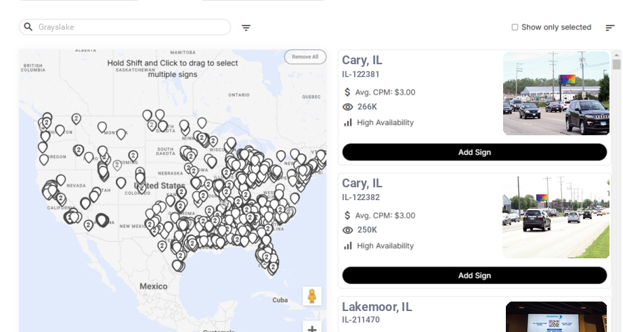The image size is (623, 332).
Task: Click the dollar CPM icon for IL-122382
Action: 347,216
